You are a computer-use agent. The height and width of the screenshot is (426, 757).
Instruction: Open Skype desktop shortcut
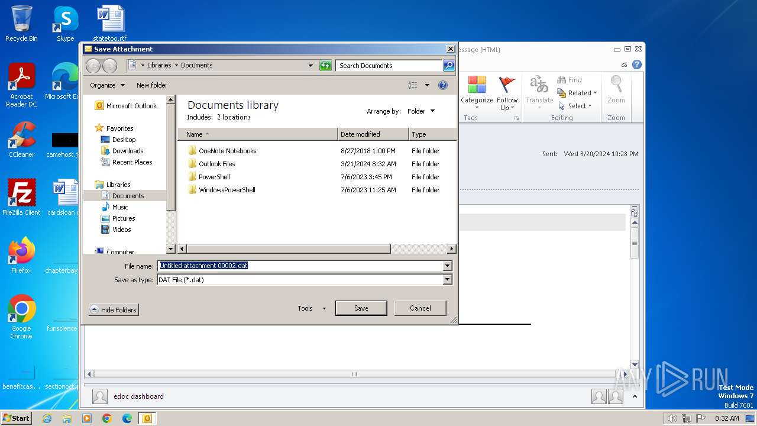tap(65, 24)
